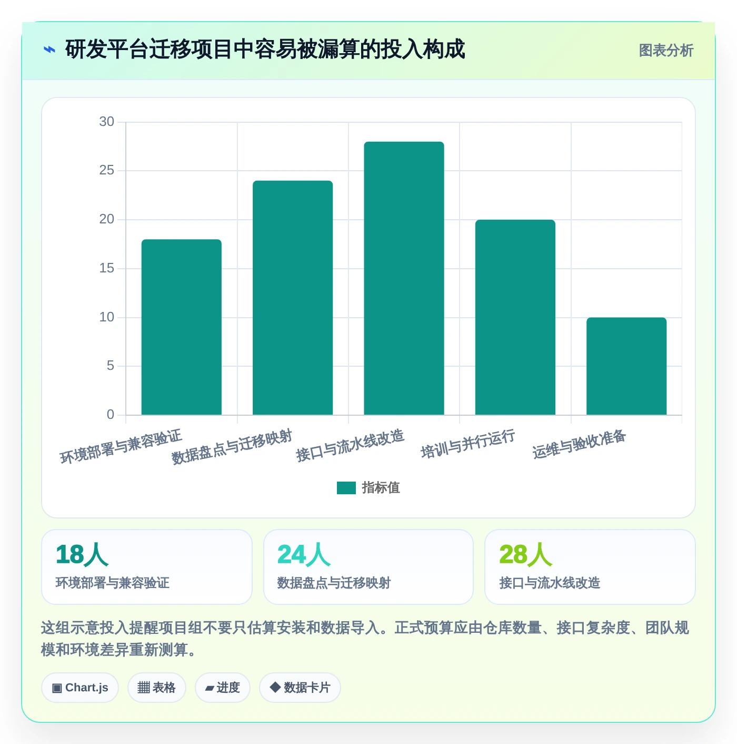Select the 接口与流水线改造 bar in chart
737x744 pixels.
click(404, 278)
